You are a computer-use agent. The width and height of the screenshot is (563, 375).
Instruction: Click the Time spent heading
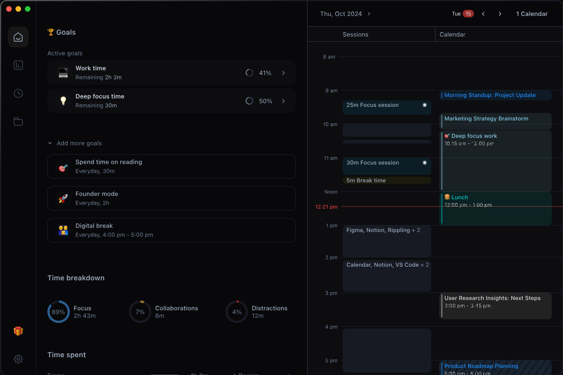[x=67, y=355]
